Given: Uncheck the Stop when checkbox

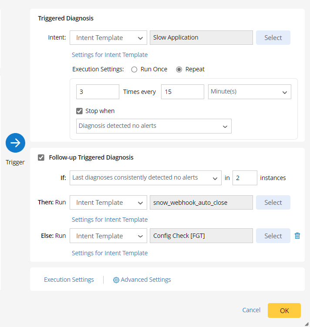Looking at the screenshot, I should click(79, 111).
